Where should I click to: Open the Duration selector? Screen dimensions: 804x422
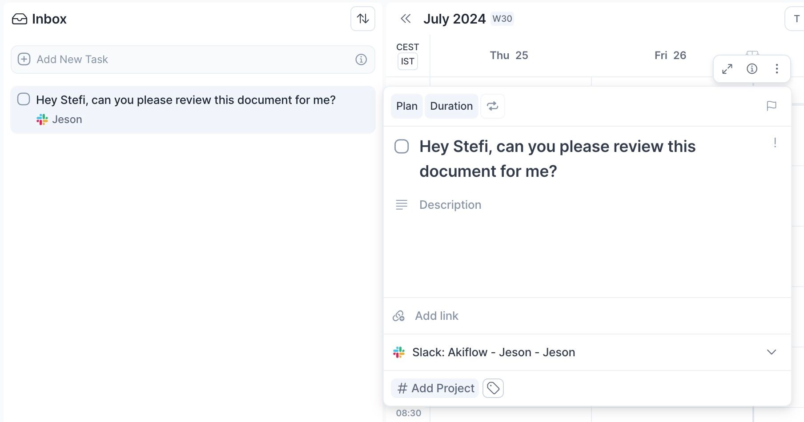pos(451,106)
